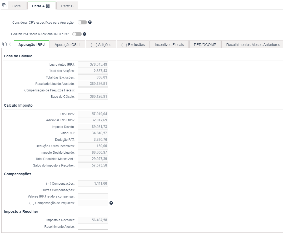Click Total das Adições value 2.637,43
Viewport: 283px width, 233px height.
93,71
